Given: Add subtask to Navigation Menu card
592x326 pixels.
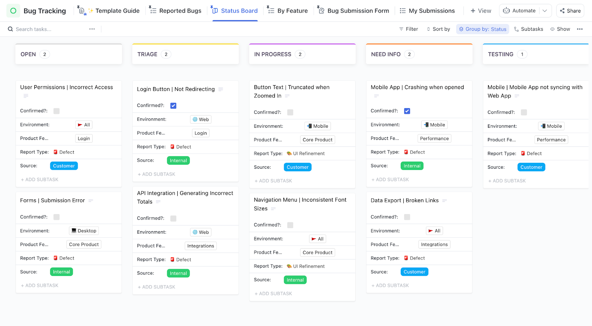Looking at the screenshot, I should pyautogui.click(x=273, y=294).
